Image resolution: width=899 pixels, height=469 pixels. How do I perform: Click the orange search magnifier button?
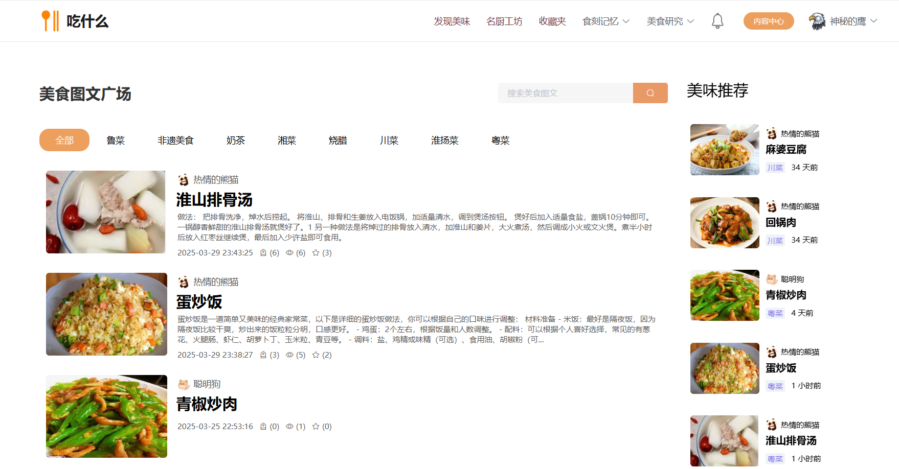pos(650,93)
